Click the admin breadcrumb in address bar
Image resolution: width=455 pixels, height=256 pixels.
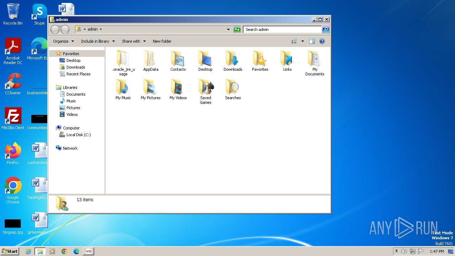pos(92,30)
